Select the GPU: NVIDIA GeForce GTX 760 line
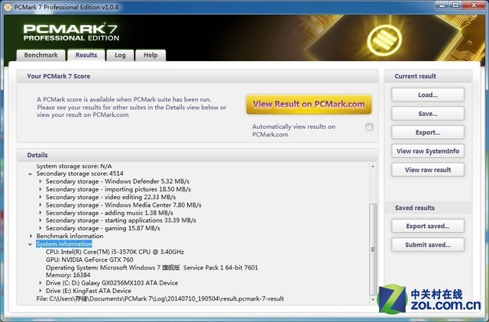Screen dimensions: 489x322 [x=89, y=259]
